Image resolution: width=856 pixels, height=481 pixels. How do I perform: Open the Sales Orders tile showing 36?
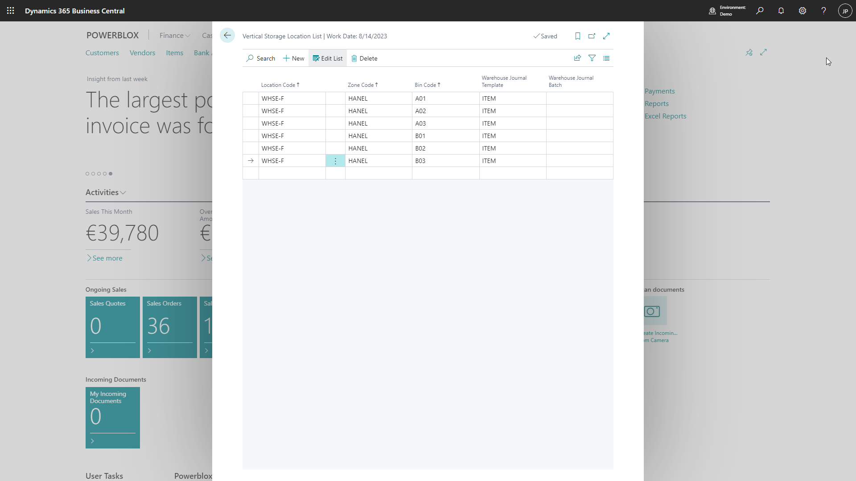(170, 327)
